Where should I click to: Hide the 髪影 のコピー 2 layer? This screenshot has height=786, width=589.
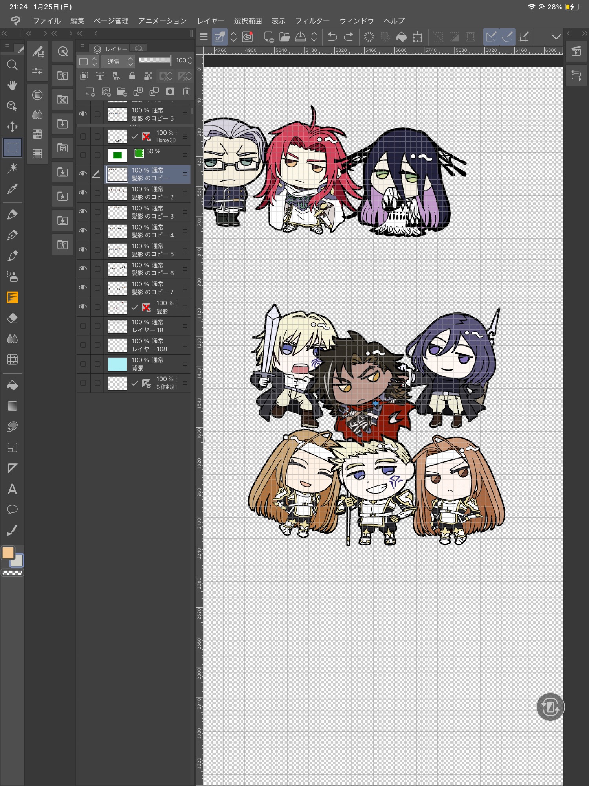[x=83, y=193]
